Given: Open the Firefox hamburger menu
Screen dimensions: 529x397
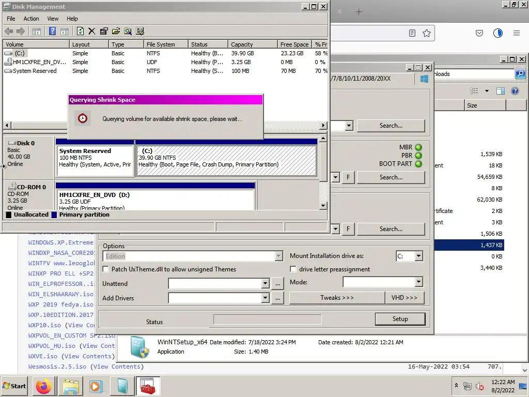Looking at the screenshot, I should point(516,33).
